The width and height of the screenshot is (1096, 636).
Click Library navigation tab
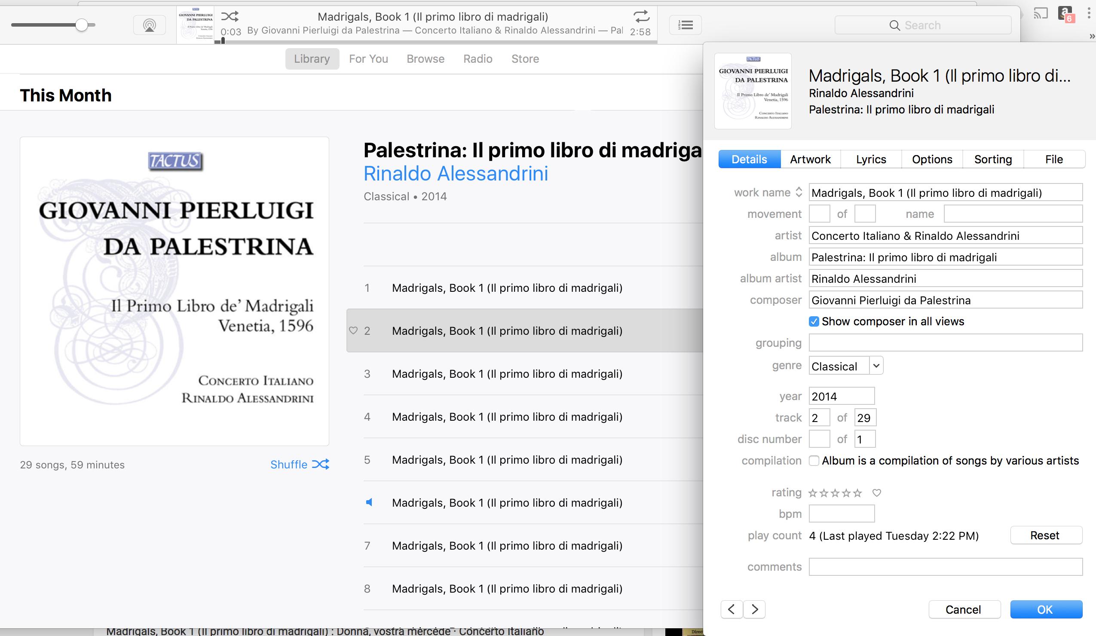(311, 58)
